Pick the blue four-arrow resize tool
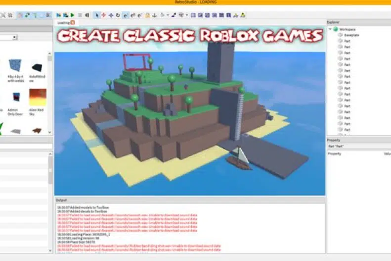This screenshot has height=261, width=391. (111, 15)
